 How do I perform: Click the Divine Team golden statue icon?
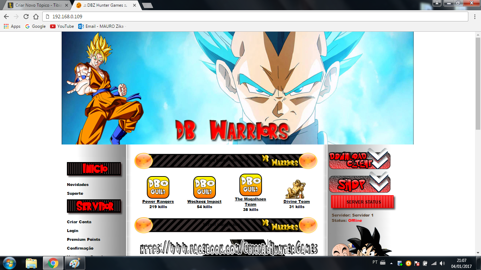pyautogui.click(x=296, y=189)
